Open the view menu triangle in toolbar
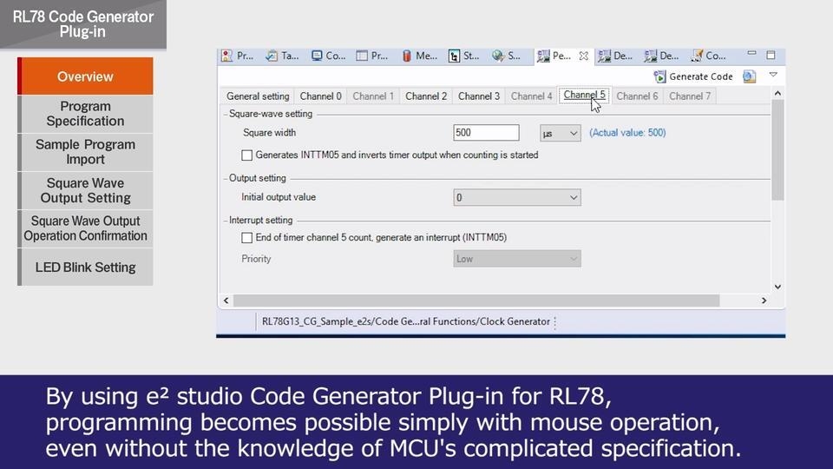The image size is (833, 469). tap(773, 76)
